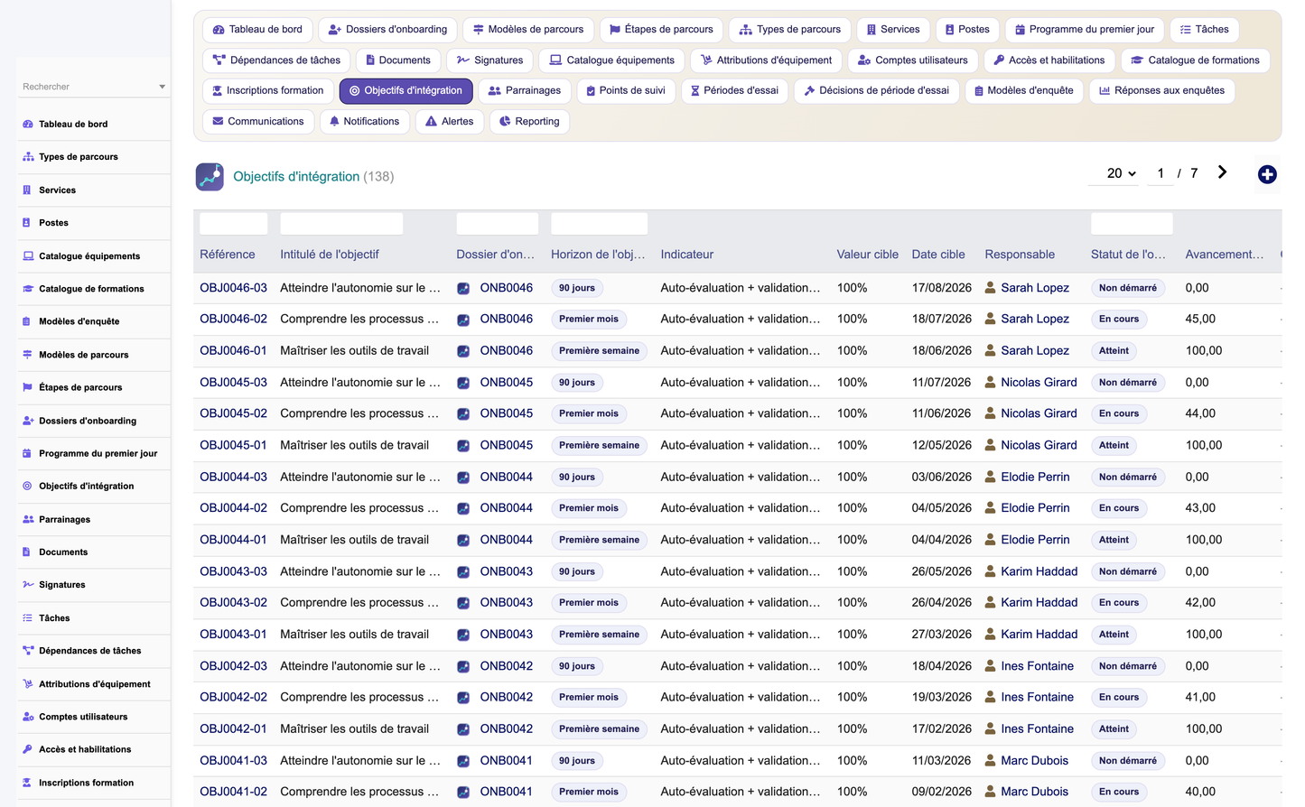Viewport: 1305px width, 807px height.
Task: Click sidebar Services building icon
Action: pyautogui.click(x=27, y=190)
